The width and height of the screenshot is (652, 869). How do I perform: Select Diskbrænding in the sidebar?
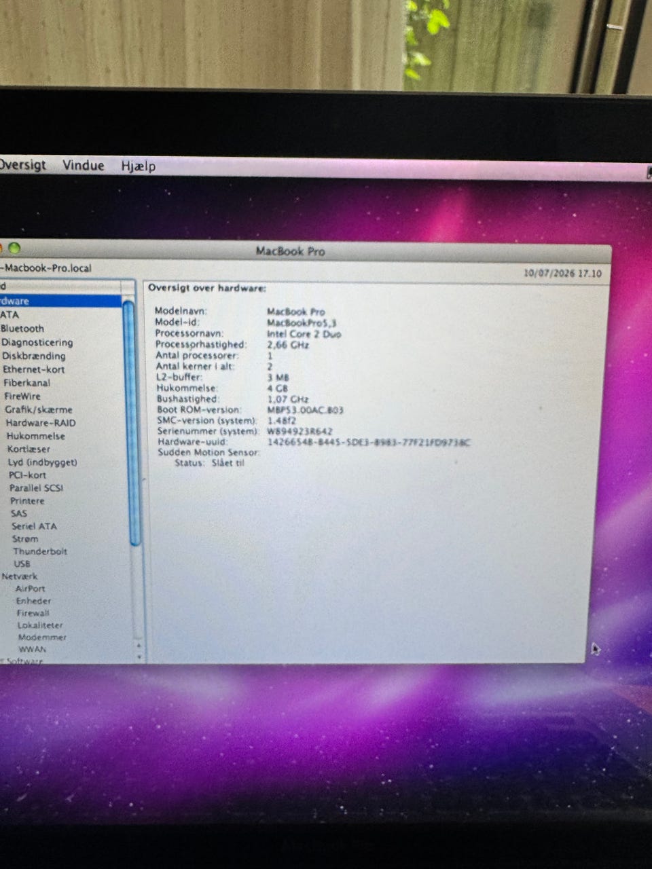point(34,356)
